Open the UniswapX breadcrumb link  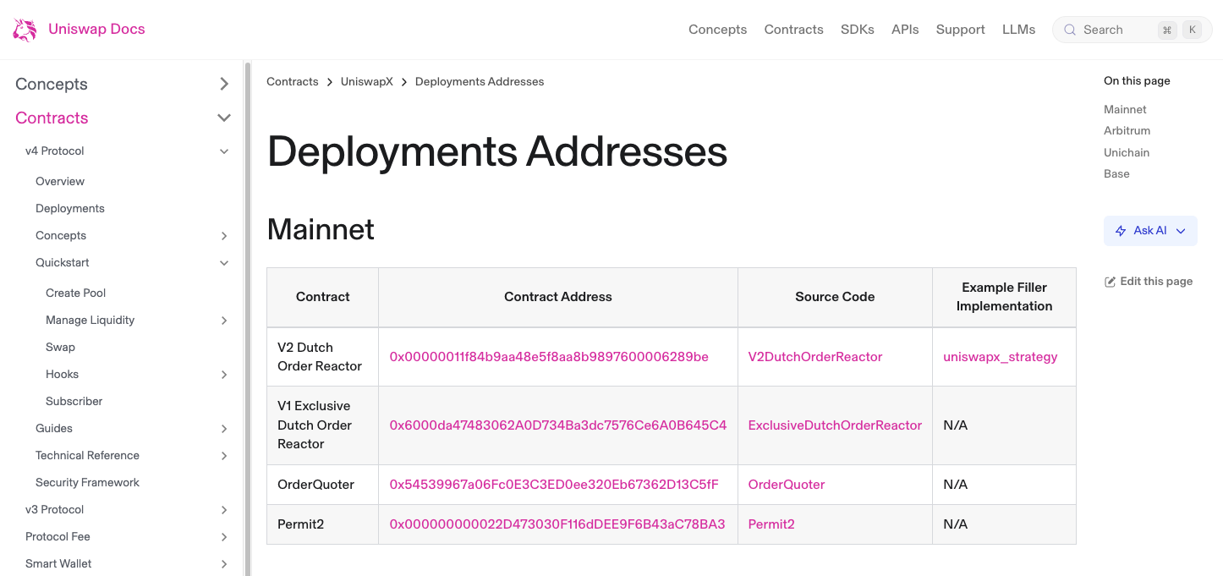367,81
